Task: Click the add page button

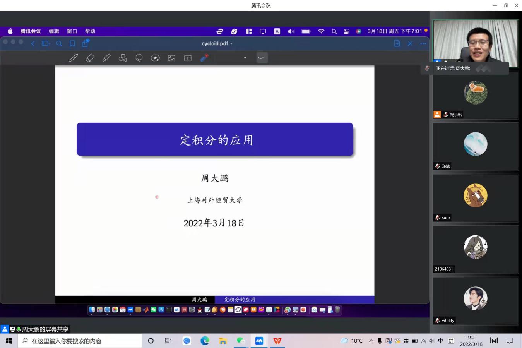Action: click(397, 44)
